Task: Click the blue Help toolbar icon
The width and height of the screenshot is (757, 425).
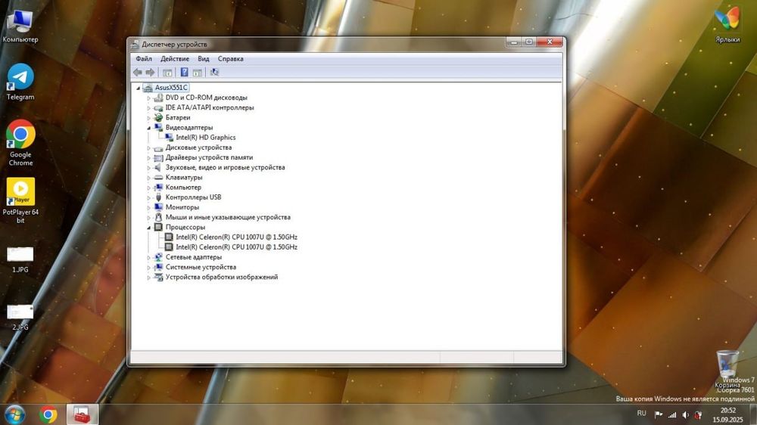Action: [184, 73]
